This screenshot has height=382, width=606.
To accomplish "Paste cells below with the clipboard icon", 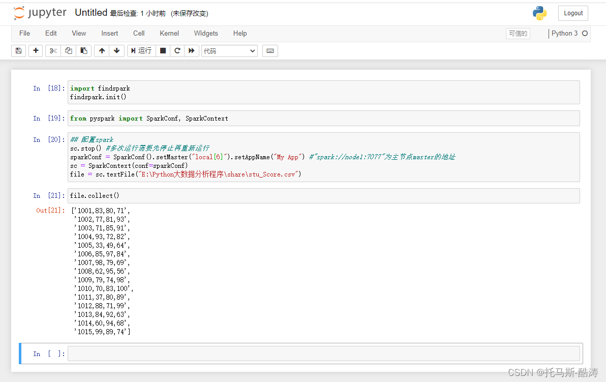I will coord(83,50).
